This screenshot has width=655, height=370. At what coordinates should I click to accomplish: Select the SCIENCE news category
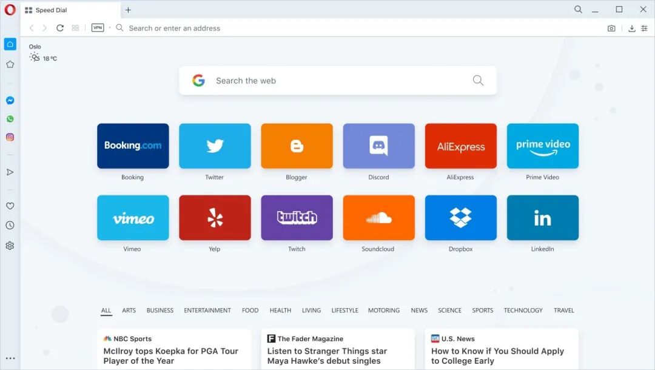tap(449, 311)
